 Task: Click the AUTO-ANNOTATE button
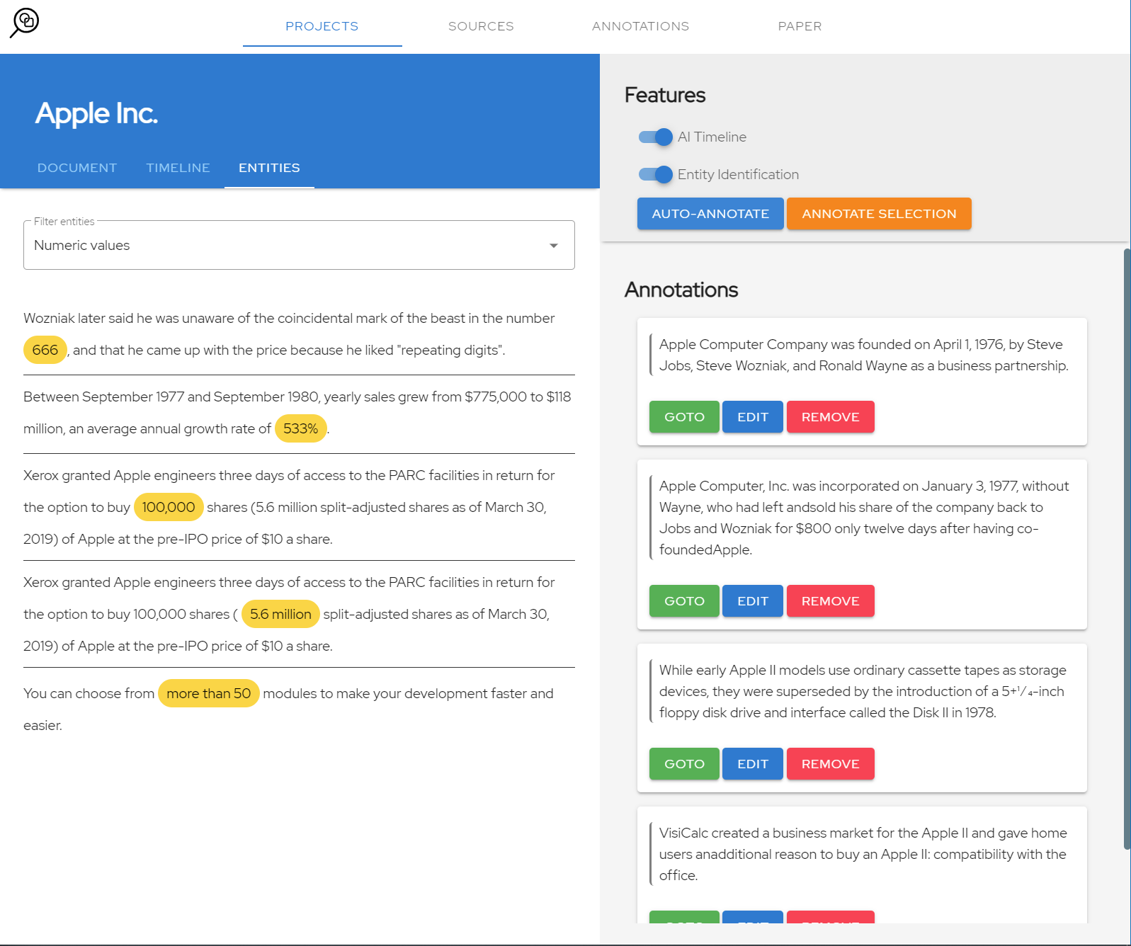click(x=710, y=214)
